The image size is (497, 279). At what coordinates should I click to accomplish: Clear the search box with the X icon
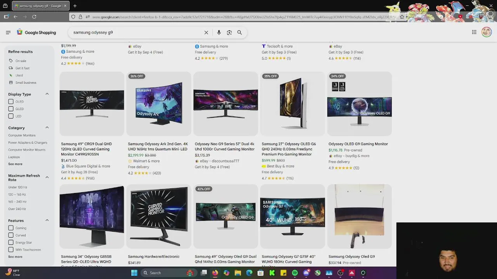[206, 33]
